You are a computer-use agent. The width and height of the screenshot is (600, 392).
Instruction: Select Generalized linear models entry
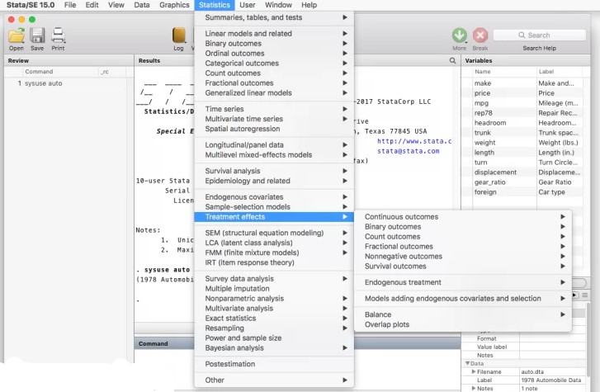coord(274,92)
